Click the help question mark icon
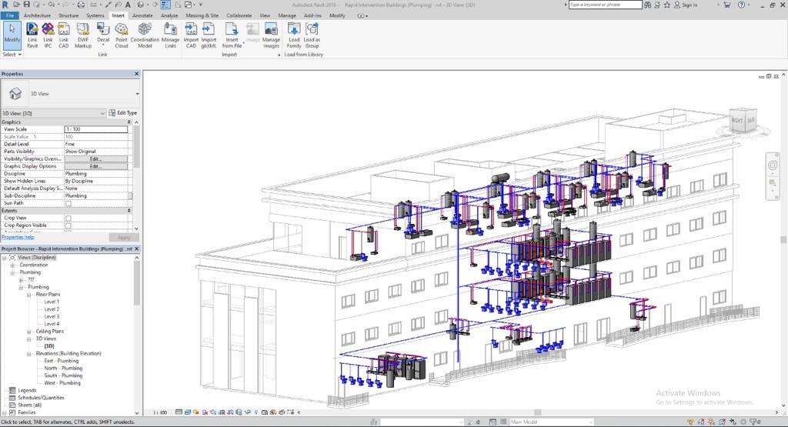Image resolution: width=788 pixels, height=427 pixels. click(x=741, y=5)
